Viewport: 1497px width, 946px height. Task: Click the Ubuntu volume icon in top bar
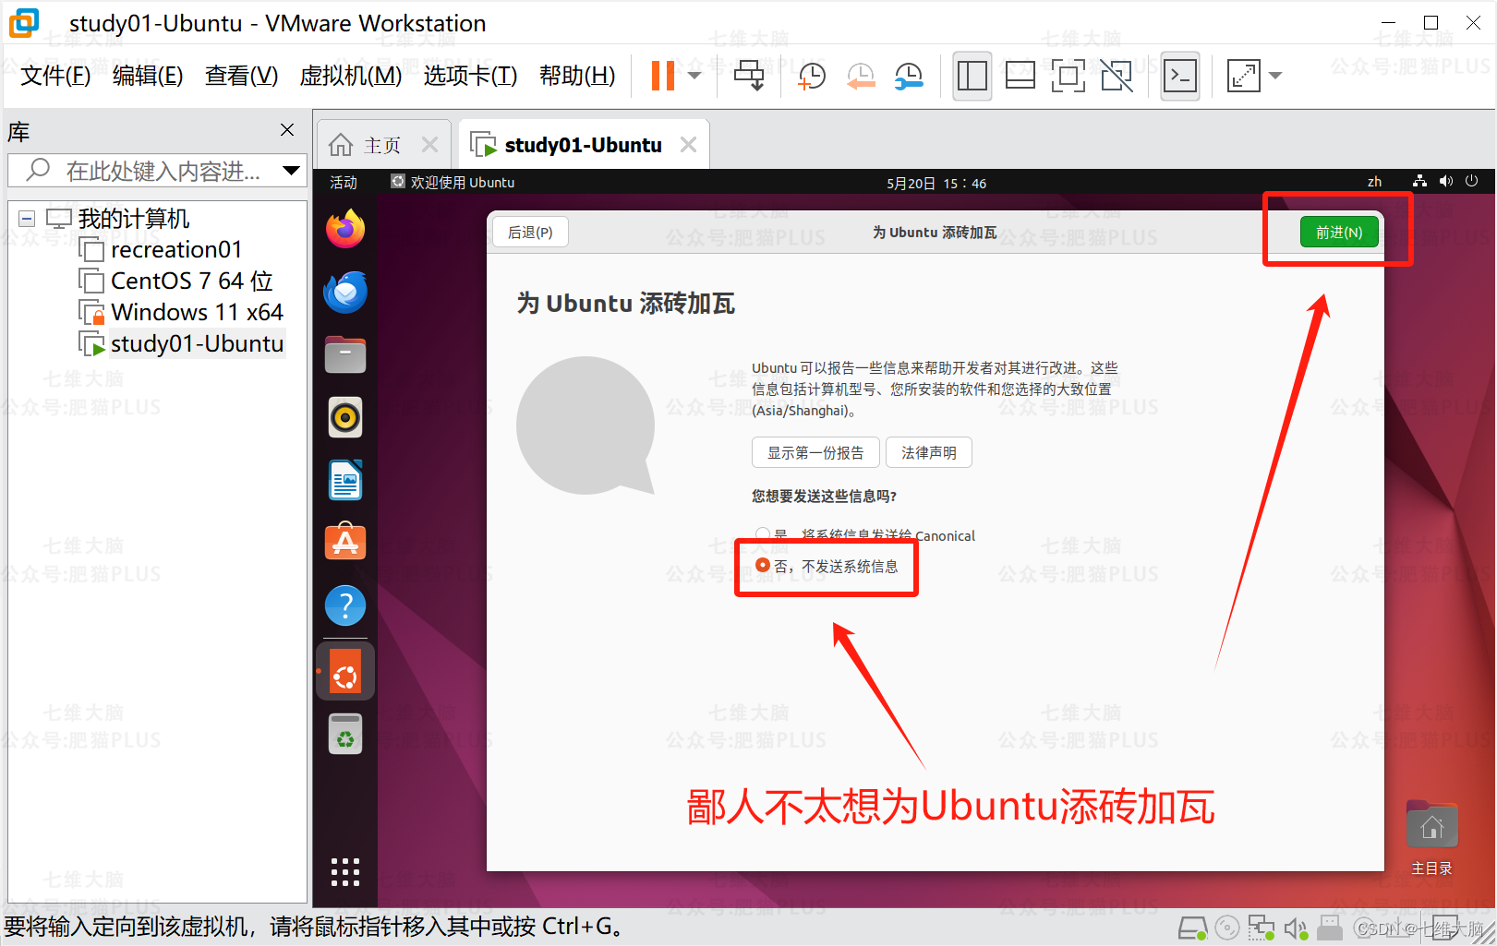[x=1446, y=182]
